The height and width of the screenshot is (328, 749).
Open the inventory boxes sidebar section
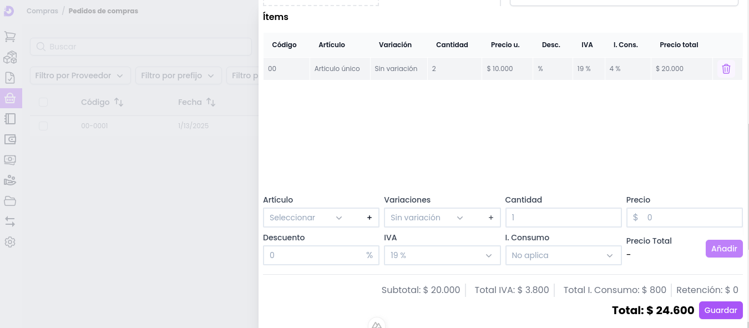click(10, 57)
